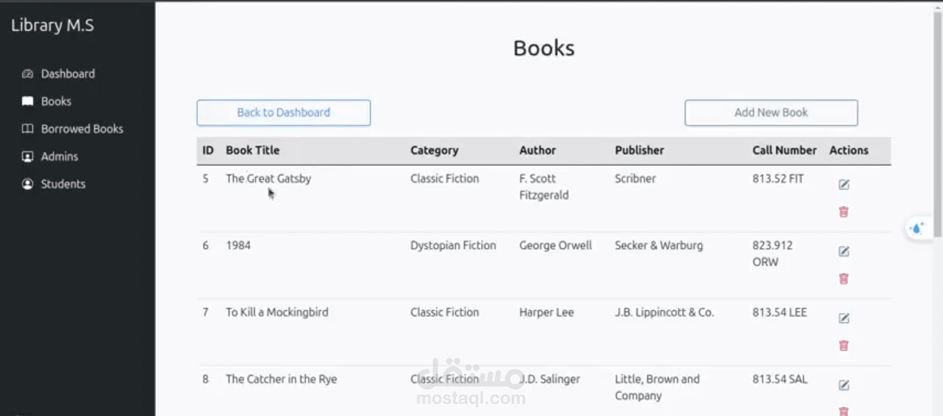Click the Call Number column header
The width and height of the screenshot is (943, 416).
pos(784,151)
